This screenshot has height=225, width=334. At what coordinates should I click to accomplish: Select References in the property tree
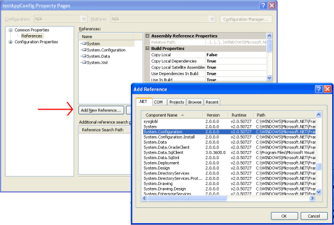31,36
